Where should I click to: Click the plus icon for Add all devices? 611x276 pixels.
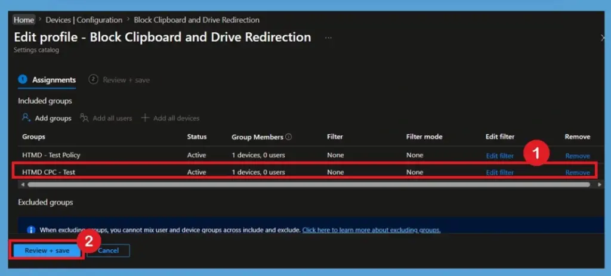tap(145, 117)
